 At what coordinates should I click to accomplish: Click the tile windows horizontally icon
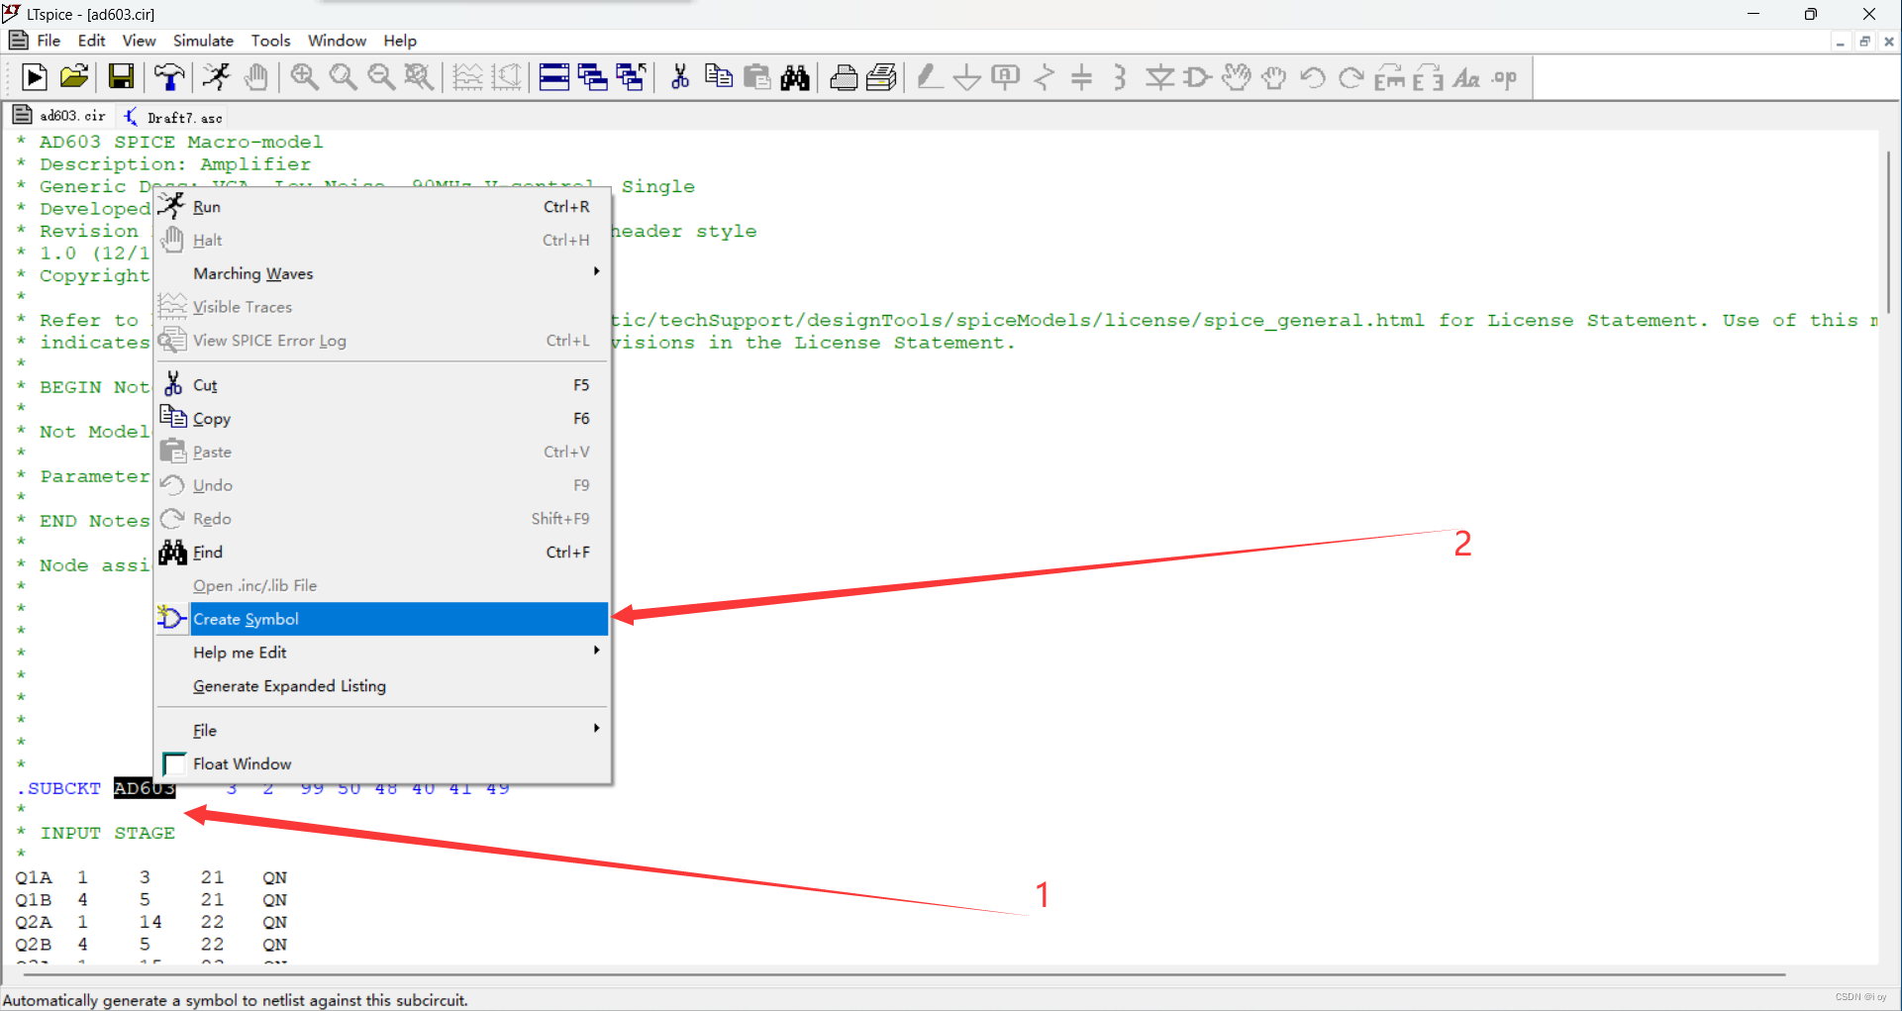click(554, 77)
